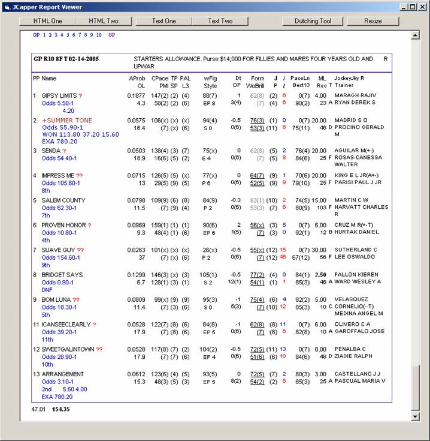Navigate to race 9 link
The width and height of the screenshot is (430, 441).
[91, 35]
